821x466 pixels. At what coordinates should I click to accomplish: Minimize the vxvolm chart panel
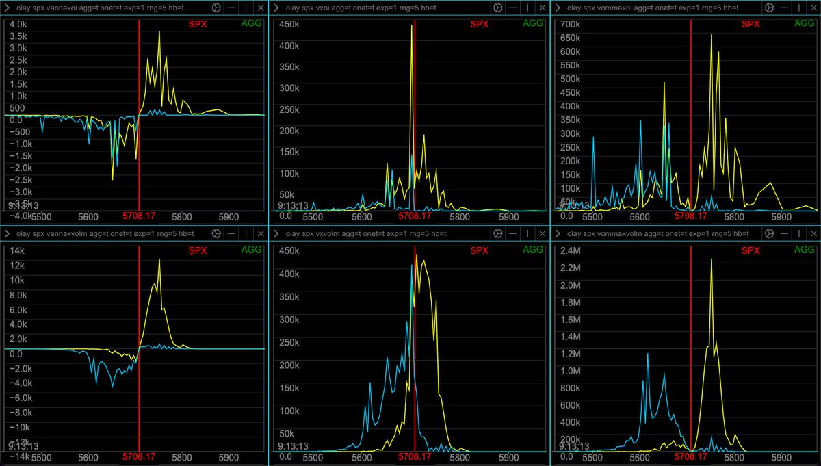[x=513, y=233]
